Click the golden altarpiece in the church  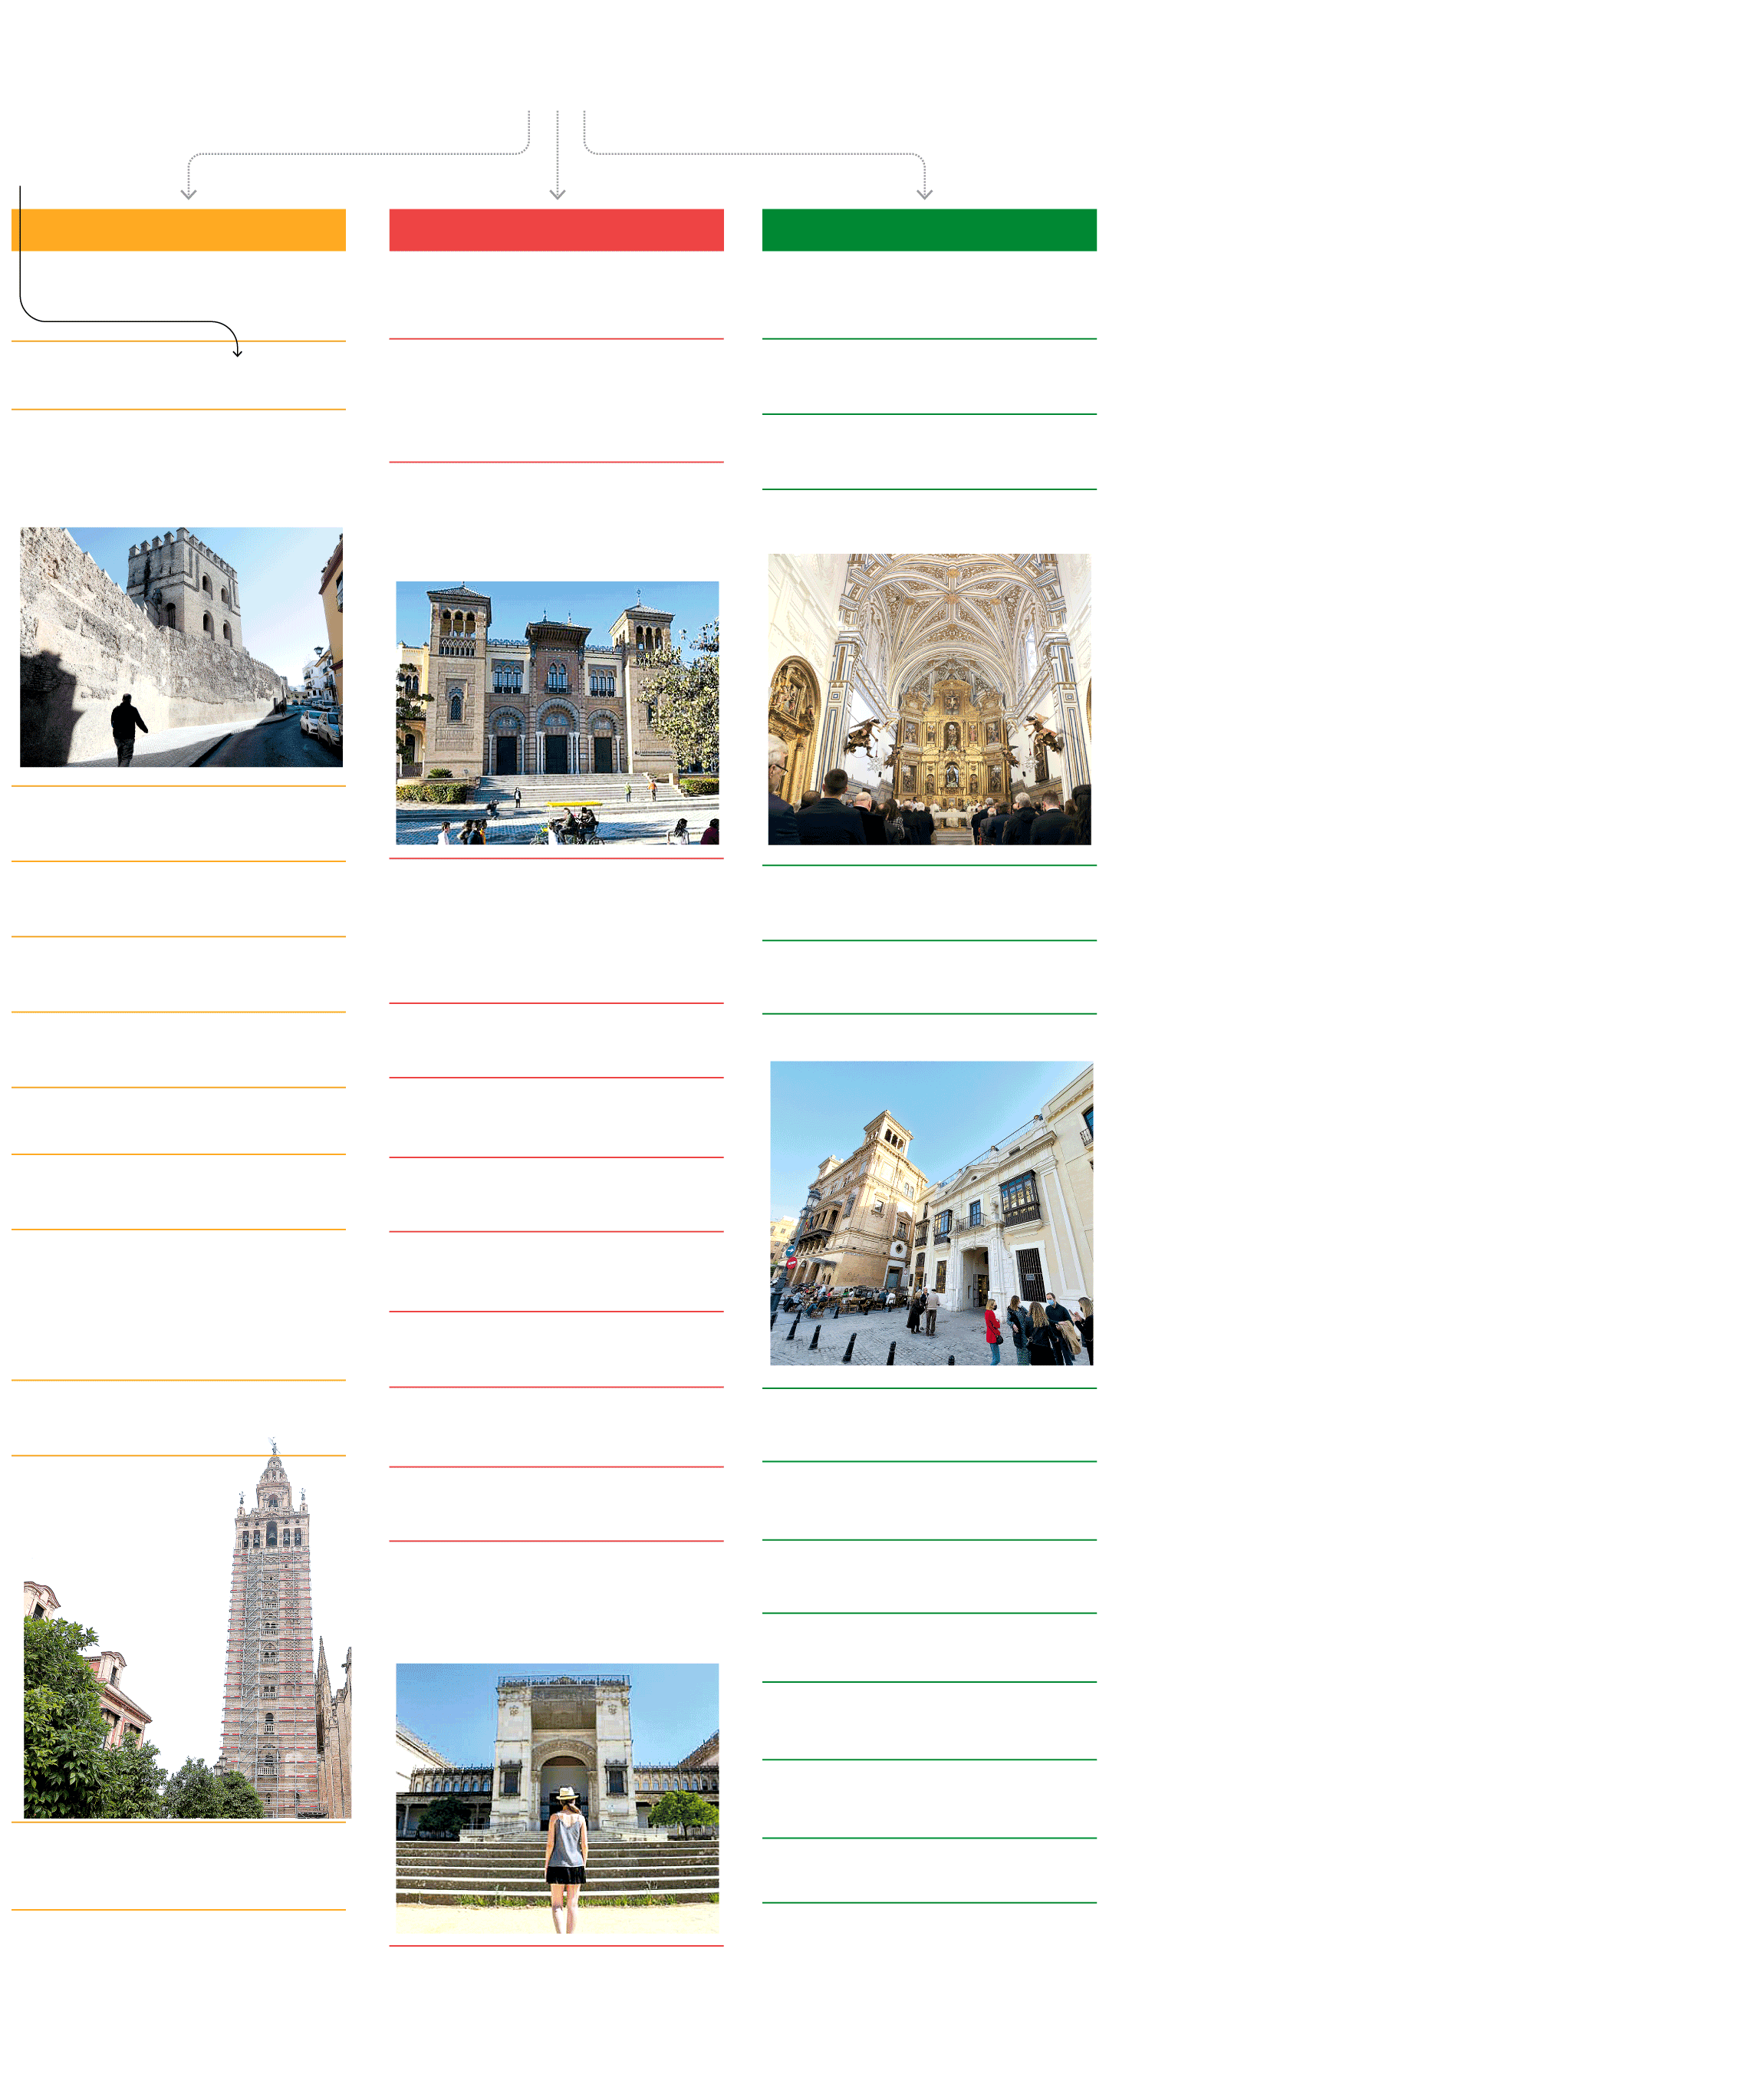[950, 740]
